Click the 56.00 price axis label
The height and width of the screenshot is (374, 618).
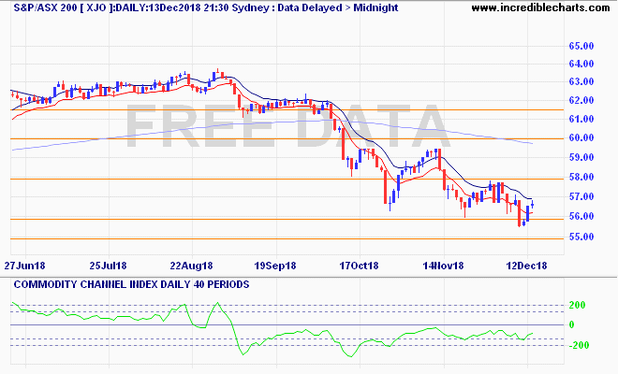click(581, 217)
